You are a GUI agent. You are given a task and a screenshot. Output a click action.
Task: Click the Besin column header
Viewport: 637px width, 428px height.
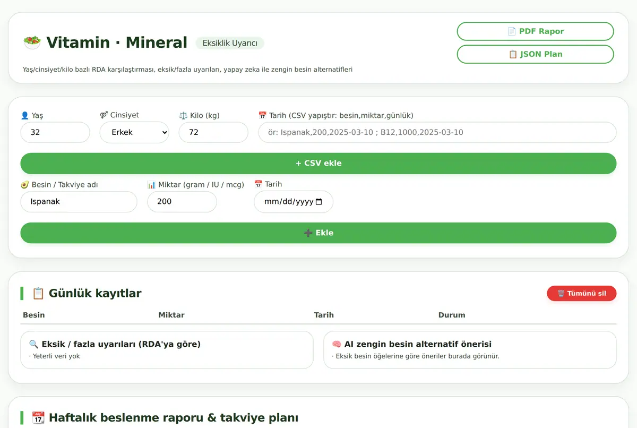click(34, 315)
